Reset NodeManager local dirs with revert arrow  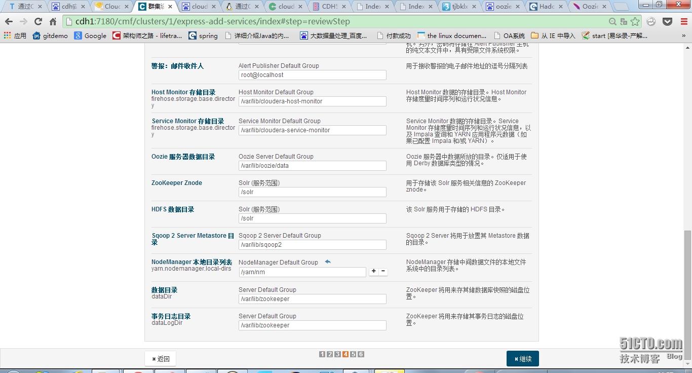pyautogui.click(x=328, y=262)
